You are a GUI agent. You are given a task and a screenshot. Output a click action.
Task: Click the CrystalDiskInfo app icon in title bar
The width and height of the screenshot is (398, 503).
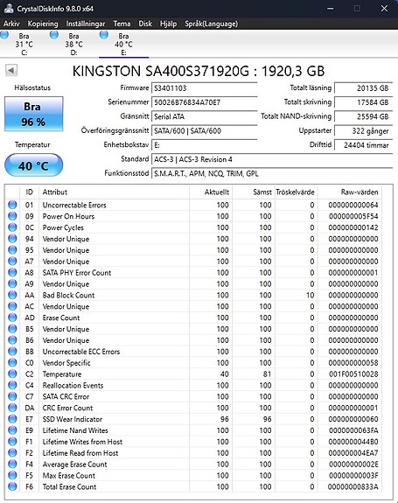[x=9, y=8]
